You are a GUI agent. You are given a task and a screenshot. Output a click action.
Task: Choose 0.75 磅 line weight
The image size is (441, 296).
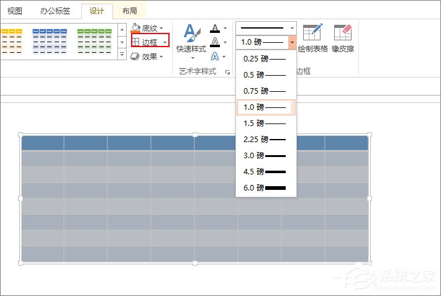pyautogui.click(x=266, y=91)
